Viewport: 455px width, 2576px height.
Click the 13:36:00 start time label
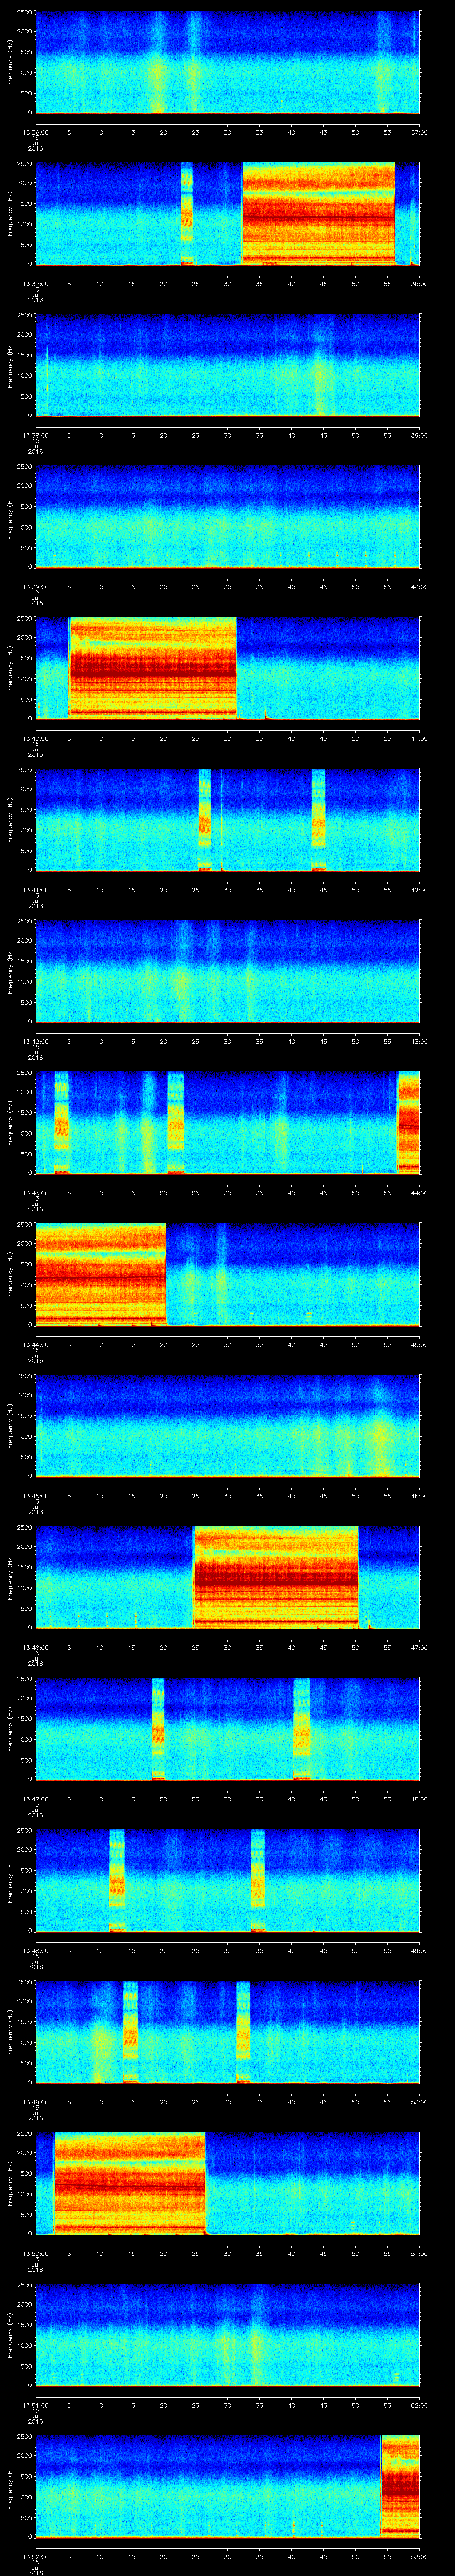[x=35, y=131]
